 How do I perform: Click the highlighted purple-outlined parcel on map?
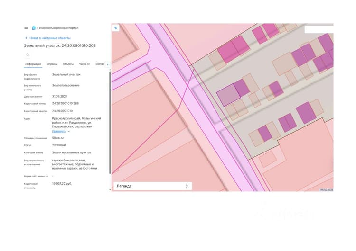point(228,95)
